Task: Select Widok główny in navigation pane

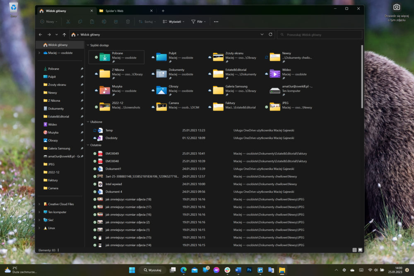Action: pyautogui.click(x=60, y=45)
